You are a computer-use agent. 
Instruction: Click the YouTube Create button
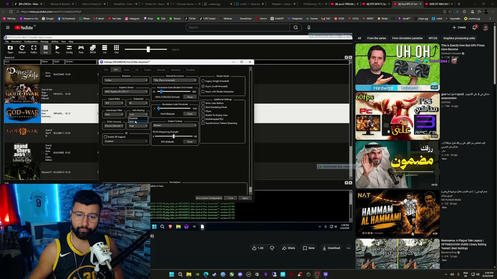tap(459, 28)
